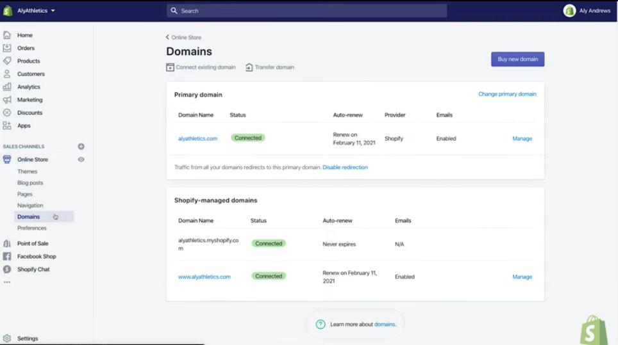
Task: Open Preferences under Online Store
Action: coord(31,228)
